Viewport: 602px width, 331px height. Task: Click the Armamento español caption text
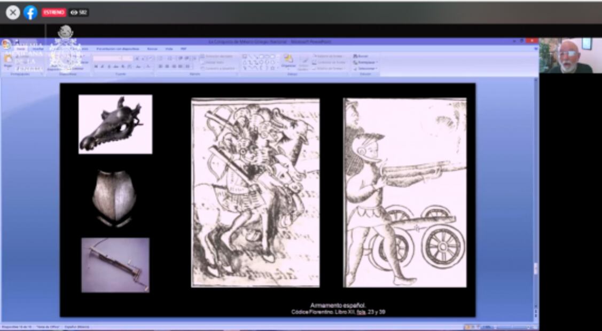click(x=338, y=305)
